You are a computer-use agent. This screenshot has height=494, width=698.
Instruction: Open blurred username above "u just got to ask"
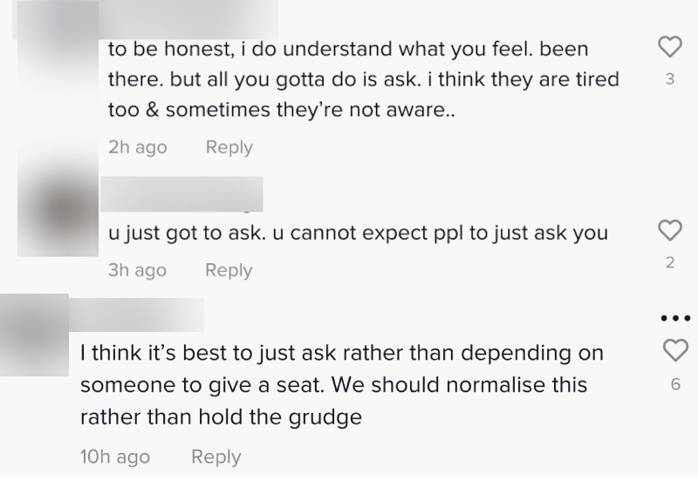[181, 194]
